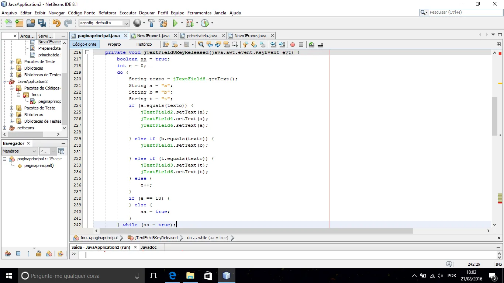Start macro recording with red circle icon
The width and height of the screenshot is (504, 283).
coord(292,45)
